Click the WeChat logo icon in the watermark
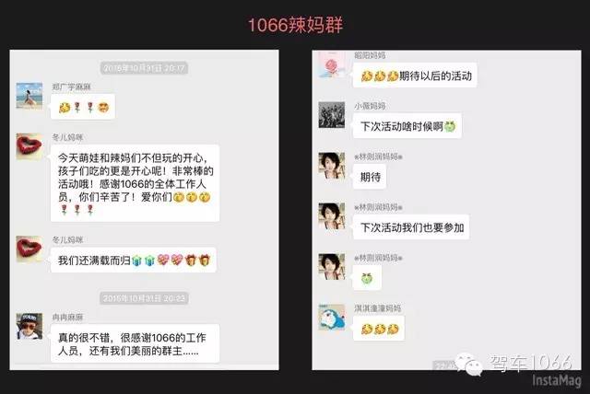Screen dimensions: 590x394 click(468, 365)
